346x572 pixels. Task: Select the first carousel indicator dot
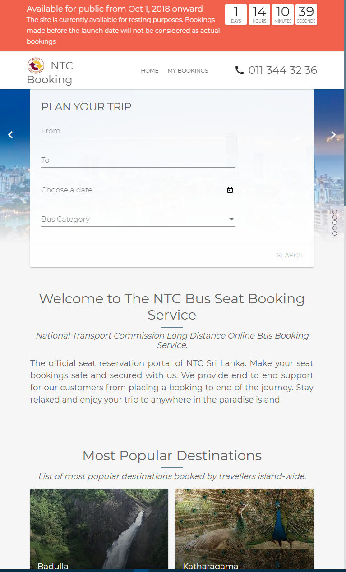[335, 212]
